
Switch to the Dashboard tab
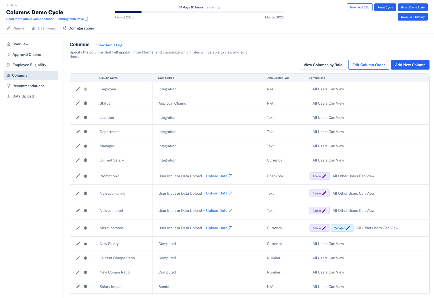tap(44, 28)
